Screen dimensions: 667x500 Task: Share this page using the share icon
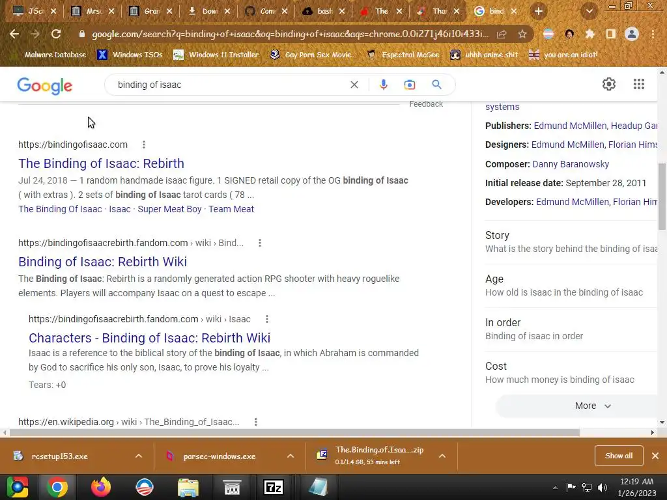coord(502,34)
